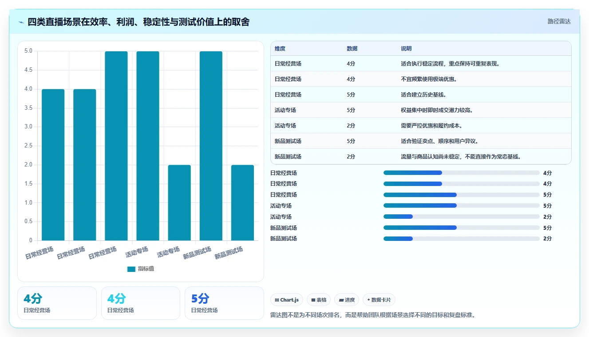Click the footer note starting with 雷达图不是为不同场次排名
The height and width of the screenshot is (337, 589).
(373, 315)
